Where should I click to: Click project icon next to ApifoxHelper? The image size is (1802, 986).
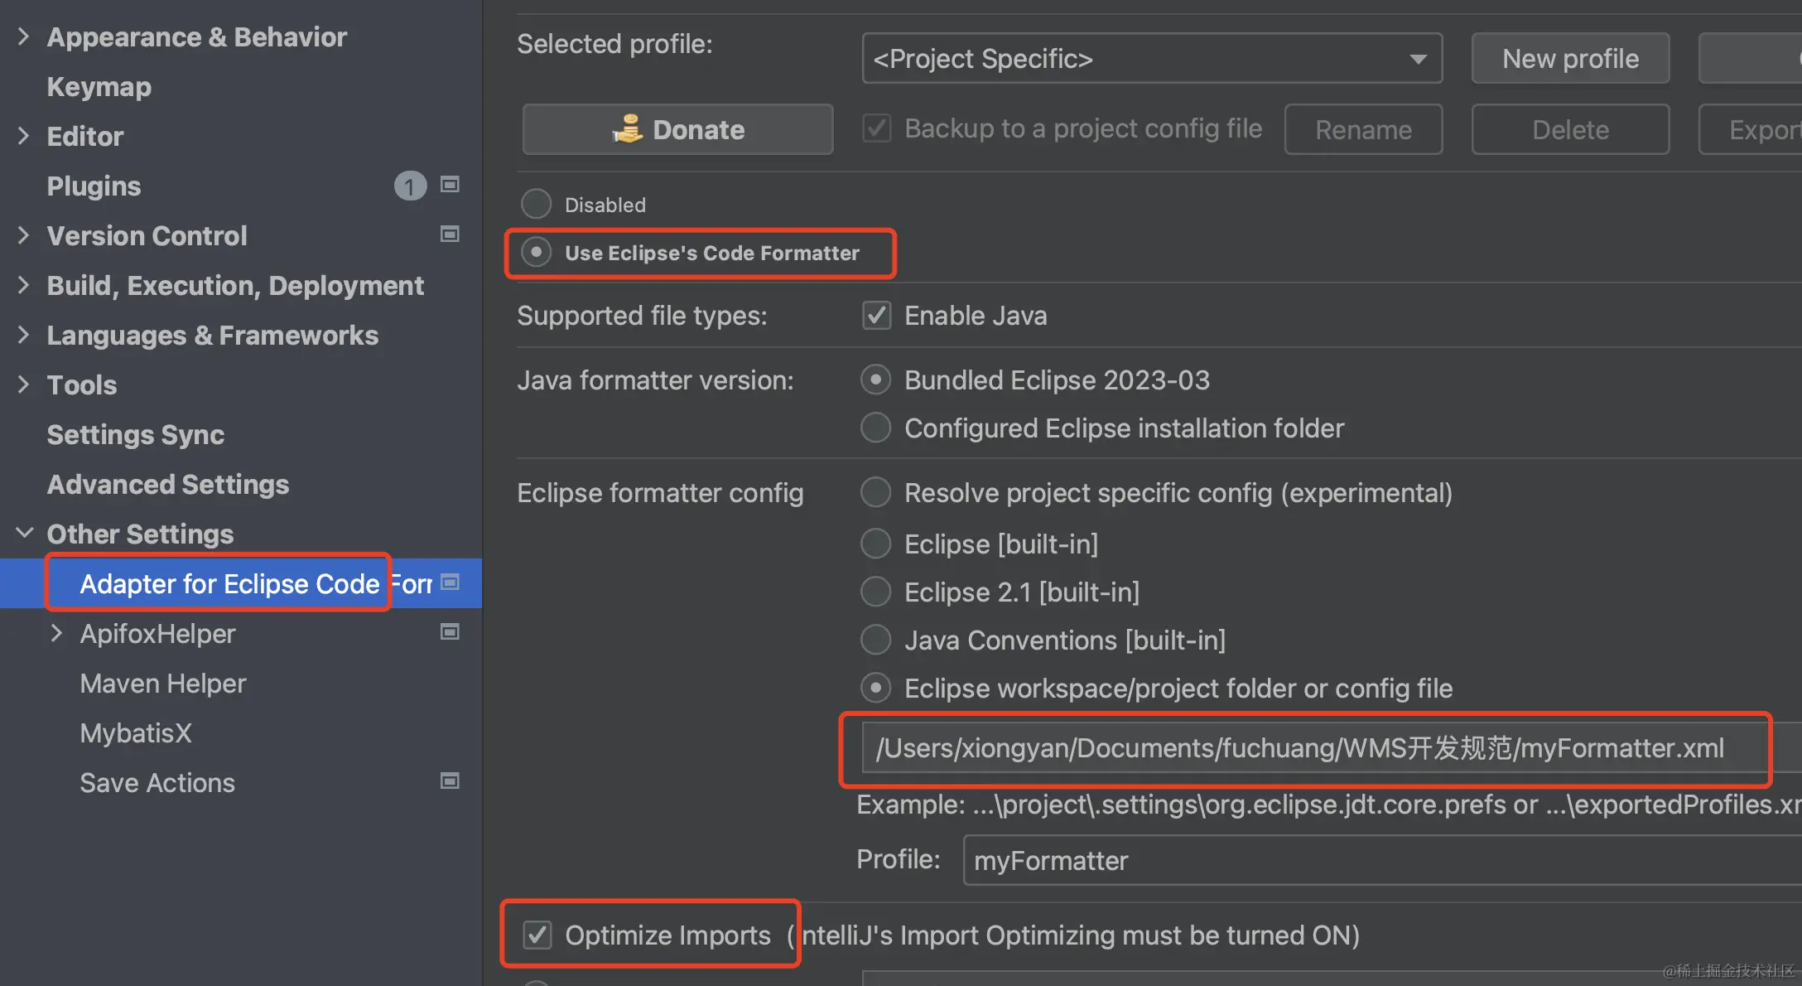click(450, 632)
